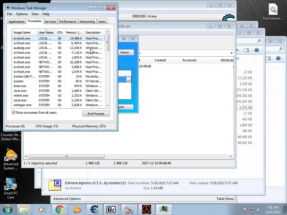This screenshot has width=287, height=215.
Task: Sort 7-Zip list by Accessed column
Action: pyautogui.click(x=195, y=60)
